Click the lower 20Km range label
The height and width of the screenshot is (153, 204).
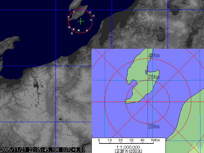click(154, 127)
